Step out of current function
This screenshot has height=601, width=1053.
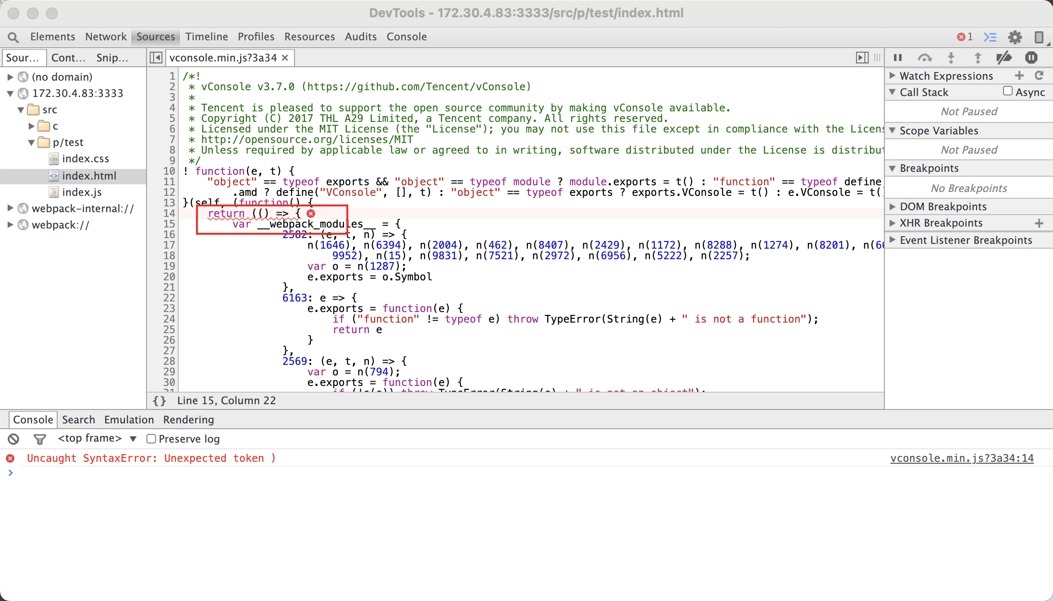click(978, 57)
